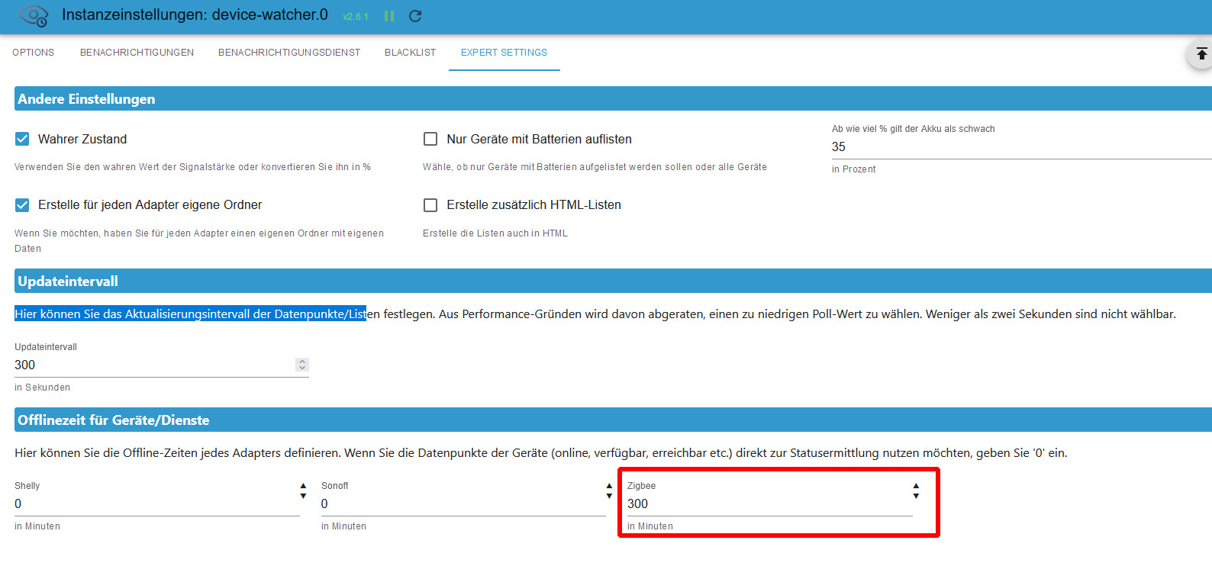Go to the Blacklist tab
The width and height of the screenshot is (1212, 579).
point(410,53)
